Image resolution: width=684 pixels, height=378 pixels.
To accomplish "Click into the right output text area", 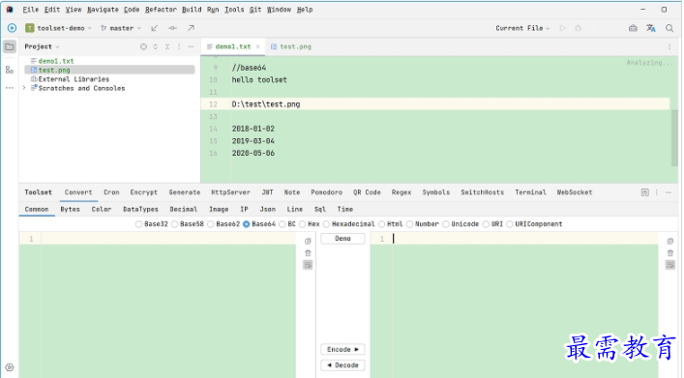I will click(524, 305).
